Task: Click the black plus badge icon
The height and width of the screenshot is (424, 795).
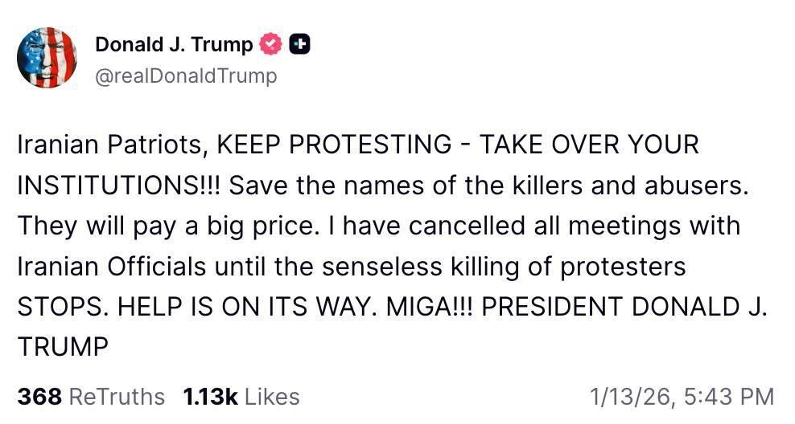Action: coord(299,45)
